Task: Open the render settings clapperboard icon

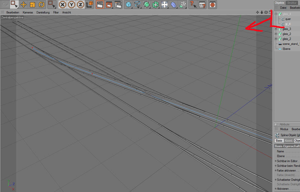Action: (x=118, y=4)
